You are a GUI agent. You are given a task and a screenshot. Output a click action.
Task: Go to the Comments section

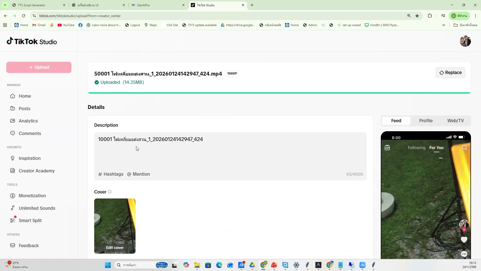click(30, 133)
